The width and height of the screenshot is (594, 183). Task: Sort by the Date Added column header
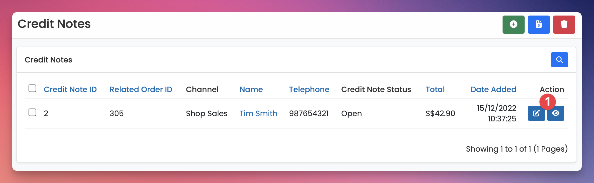(493, 89)
